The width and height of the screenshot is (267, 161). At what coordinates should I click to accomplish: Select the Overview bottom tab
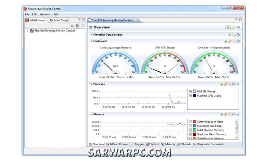pos(97,144)
